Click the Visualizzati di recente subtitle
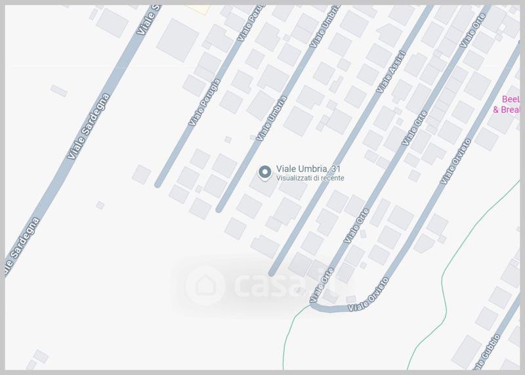Image resolution: width=525 pixels, height=375 pixels. click(310, 178)
